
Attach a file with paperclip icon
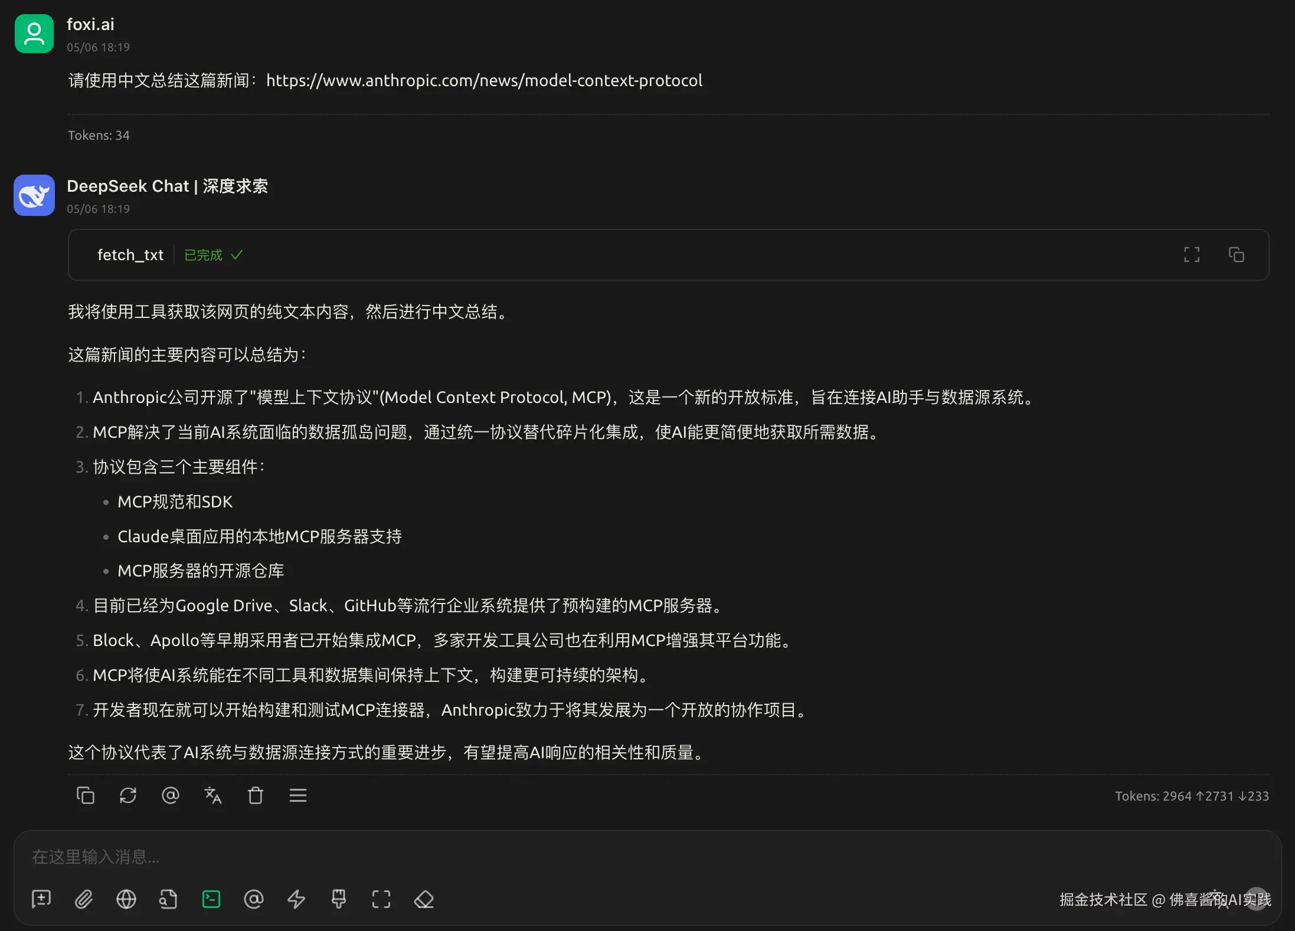click(x=84, y=899)
